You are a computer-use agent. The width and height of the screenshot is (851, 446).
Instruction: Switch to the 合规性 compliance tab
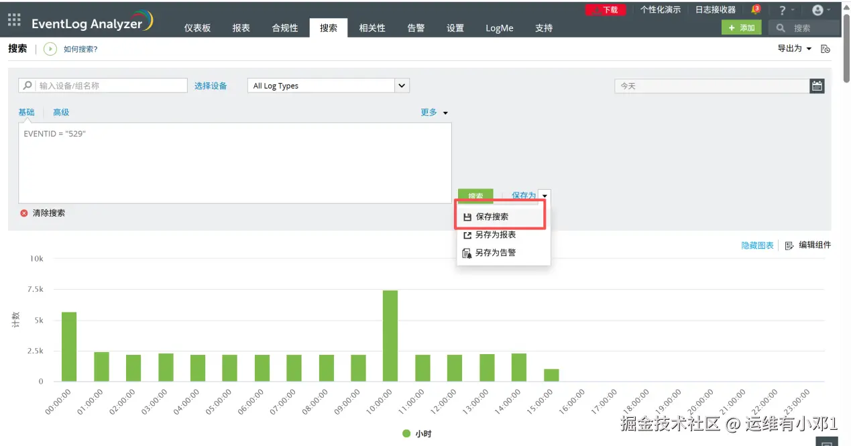[x=285, y=28]
